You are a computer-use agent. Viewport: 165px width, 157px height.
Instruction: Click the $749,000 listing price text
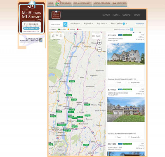112,90
